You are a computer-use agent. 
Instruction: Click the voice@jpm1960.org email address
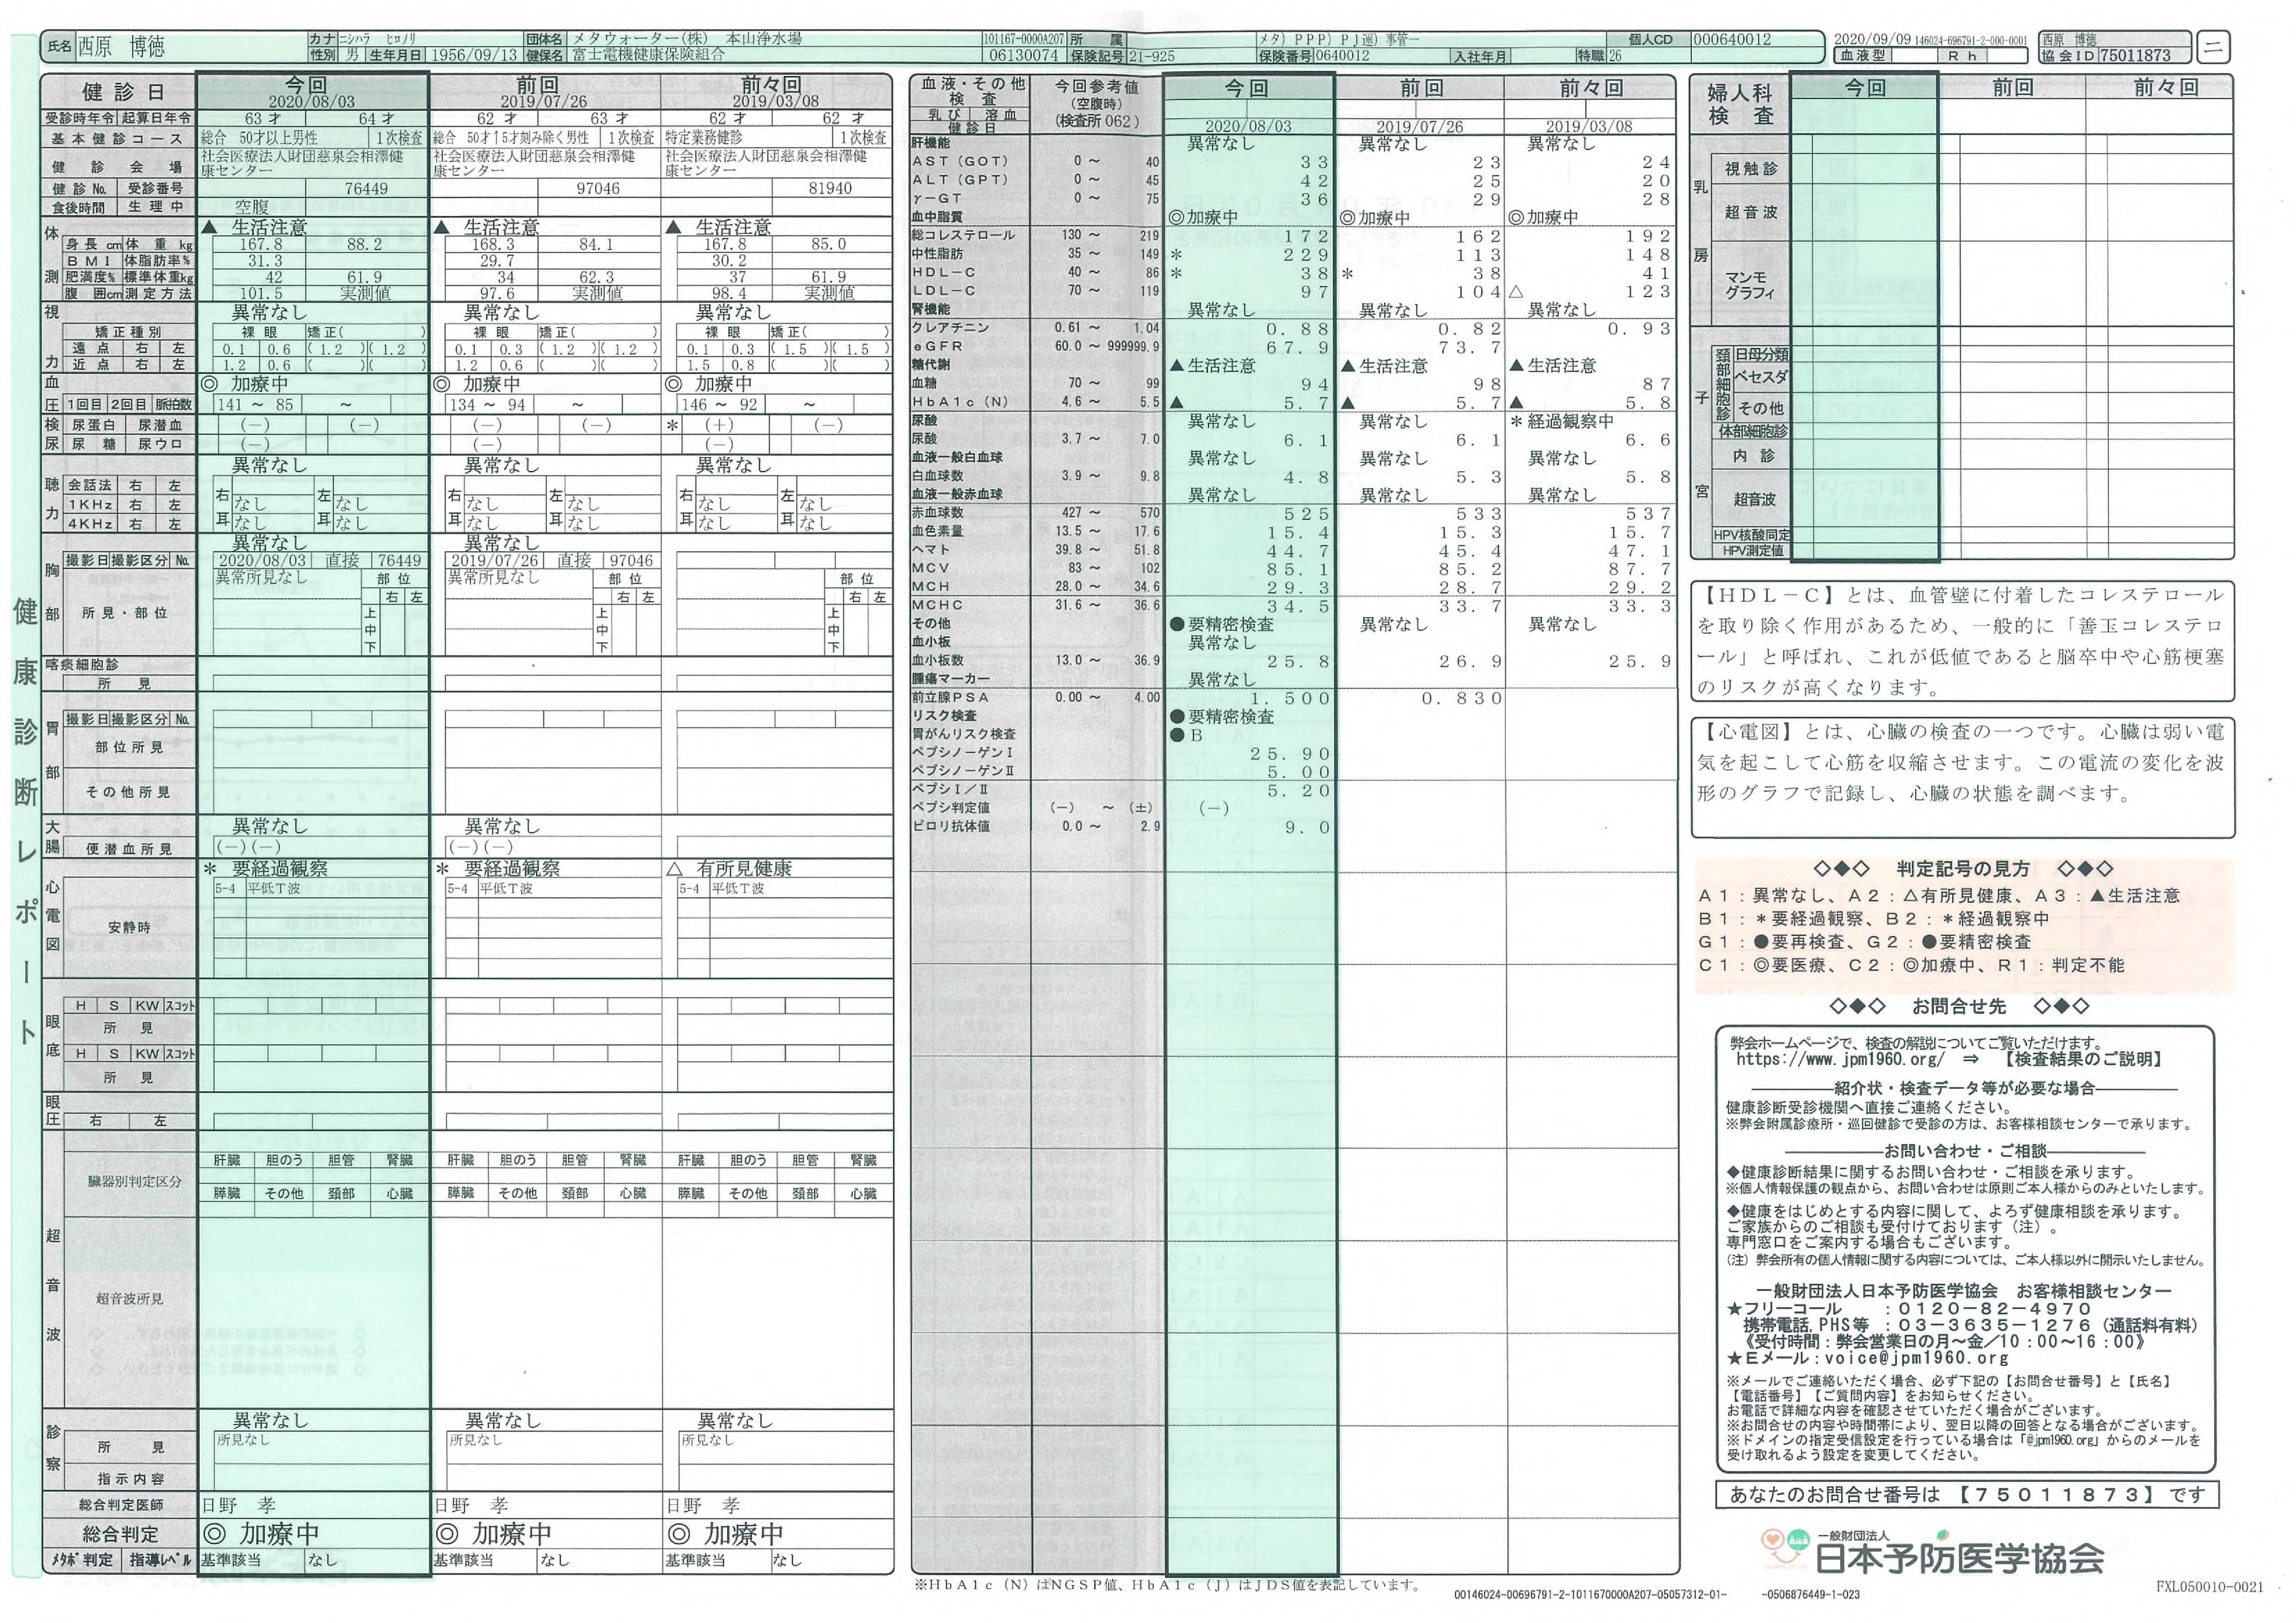[1917, 1358]
